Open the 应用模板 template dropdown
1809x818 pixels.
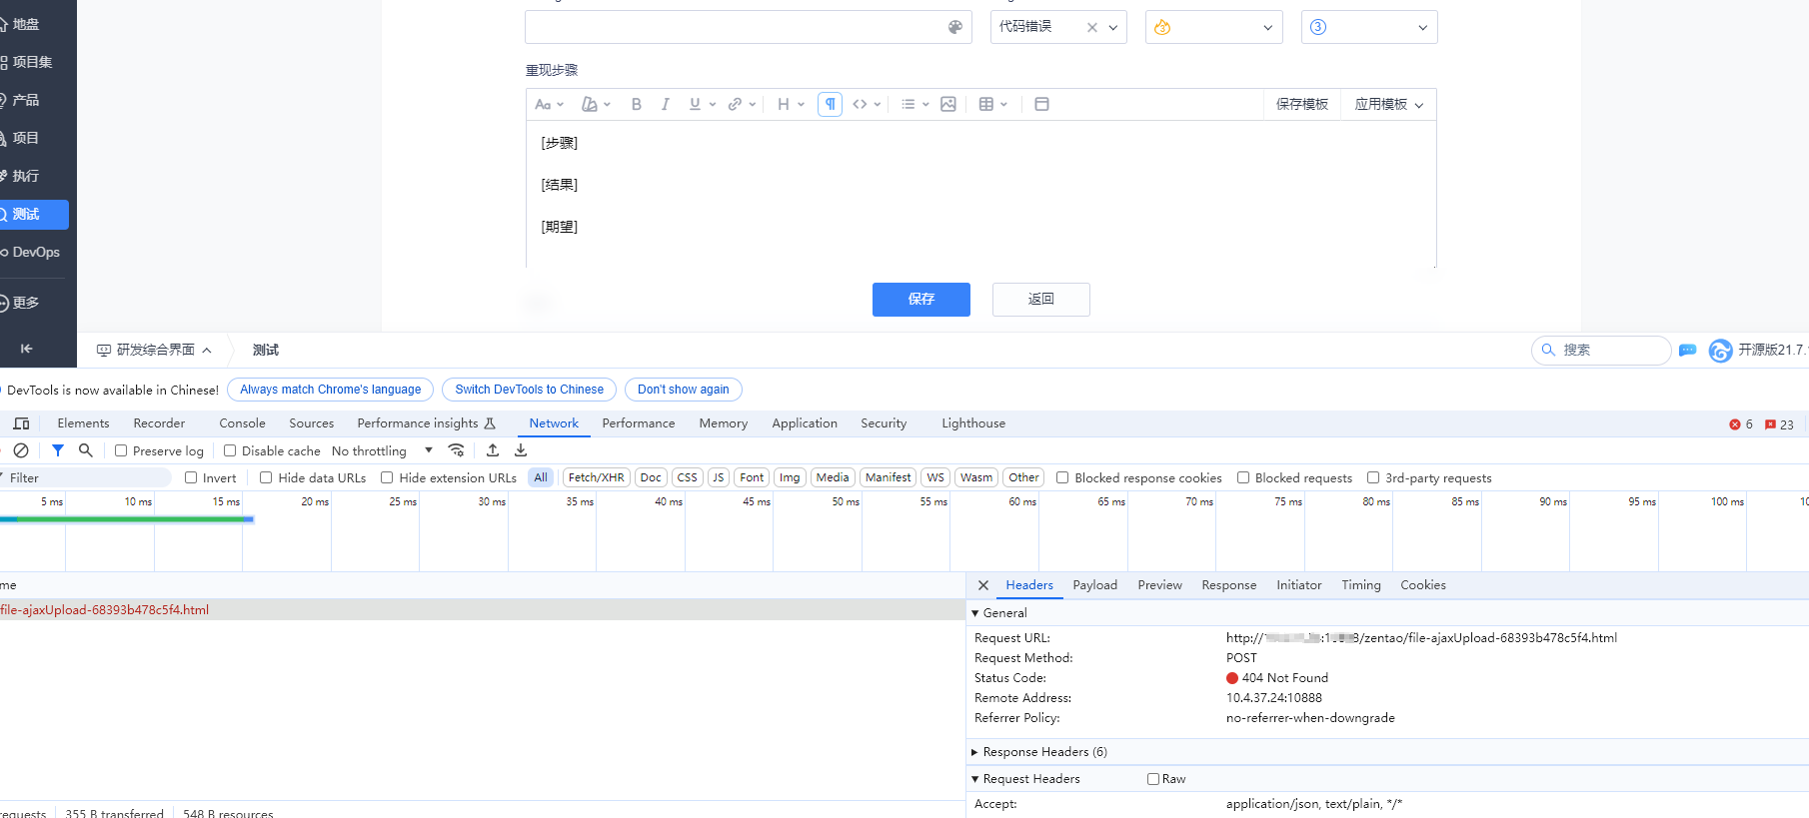1388,104
